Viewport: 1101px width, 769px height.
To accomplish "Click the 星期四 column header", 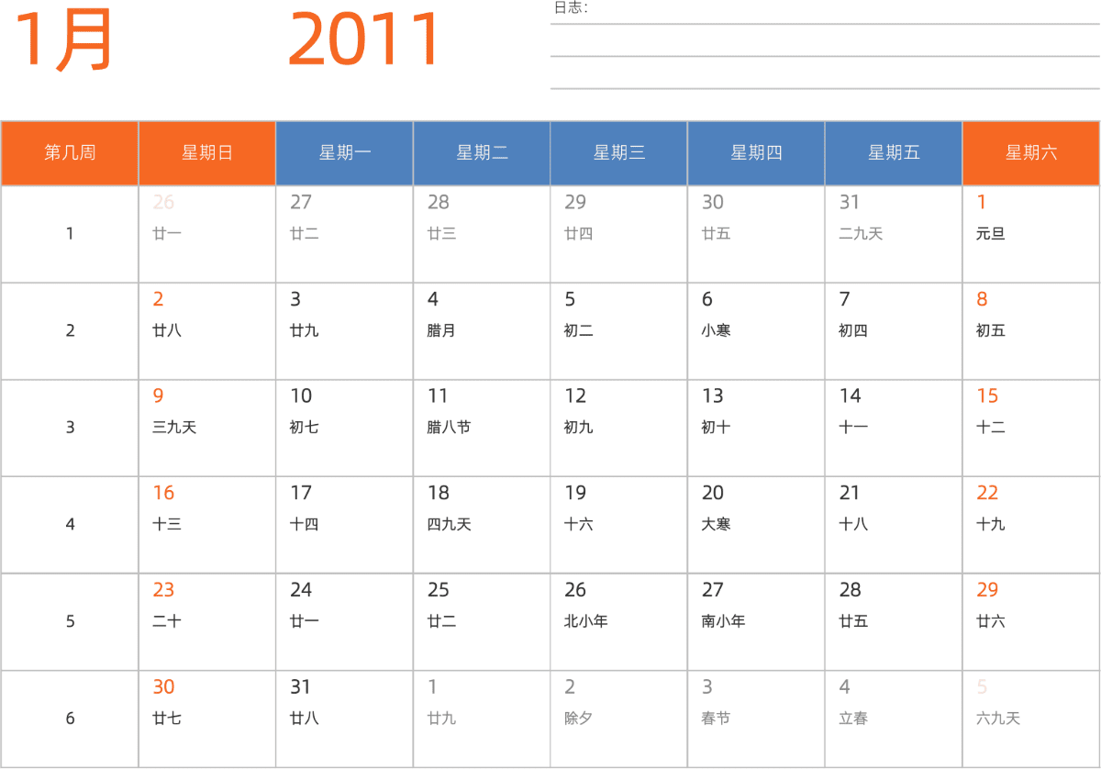I will (756, 153).
